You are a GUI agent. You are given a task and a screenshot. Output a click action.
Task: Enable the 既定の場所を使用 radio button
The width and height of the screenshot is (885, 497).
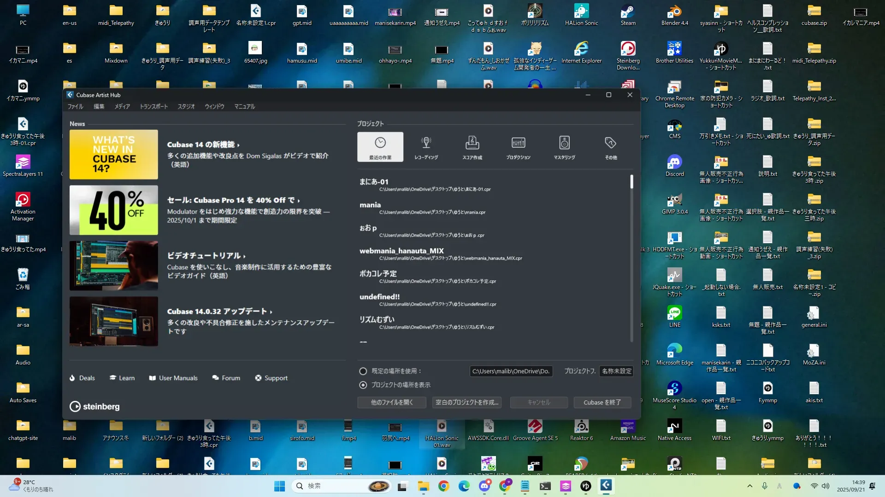363,371
